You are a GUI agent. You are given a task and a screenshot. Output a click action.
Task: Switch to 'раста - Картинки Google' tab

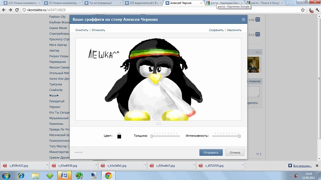point(224,3)
